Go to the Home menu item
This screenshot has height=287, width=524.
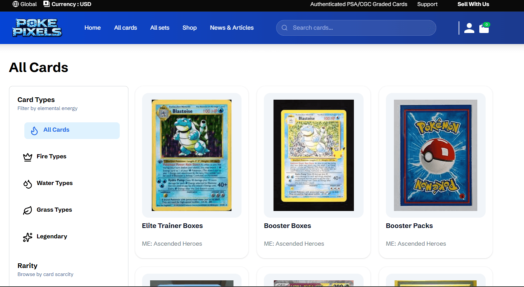click(x=92, y=28)
